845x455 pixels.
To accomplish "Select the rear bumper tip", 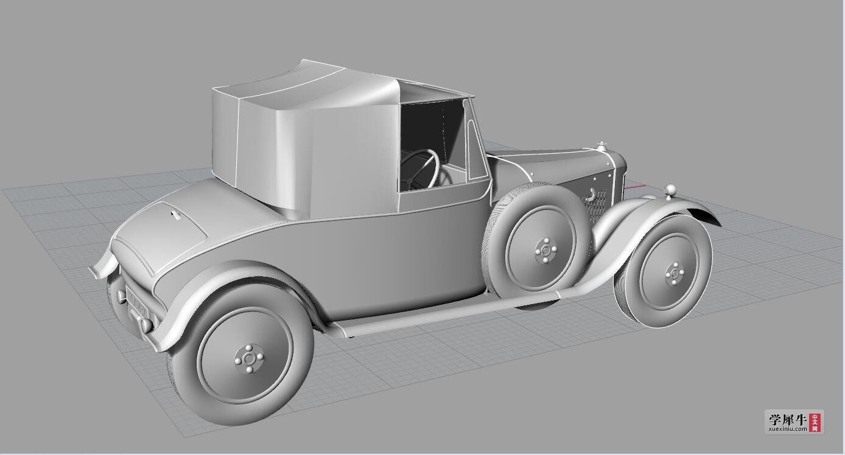I will tap(100, 266).
